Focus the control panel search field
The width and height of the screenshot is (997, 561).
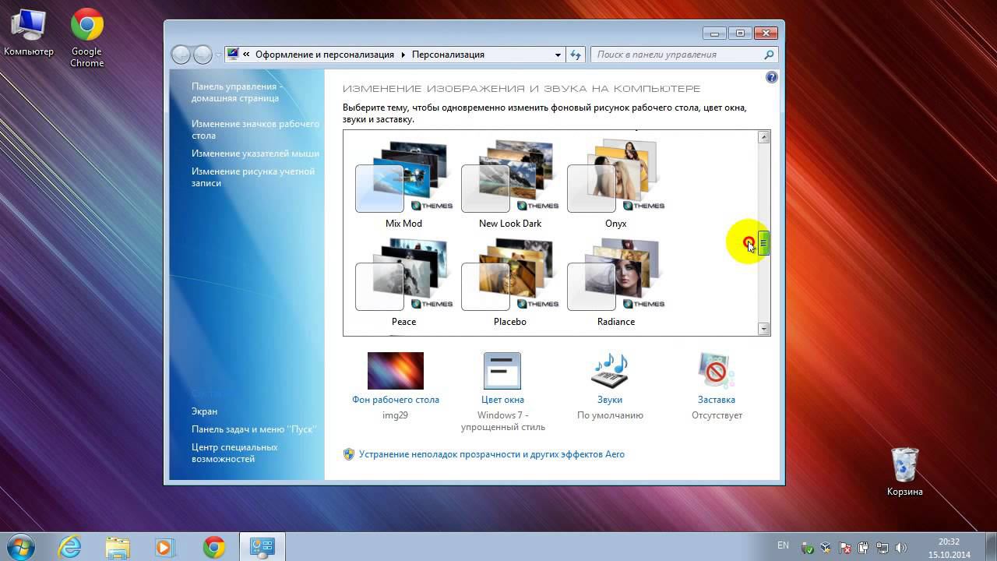676,55
